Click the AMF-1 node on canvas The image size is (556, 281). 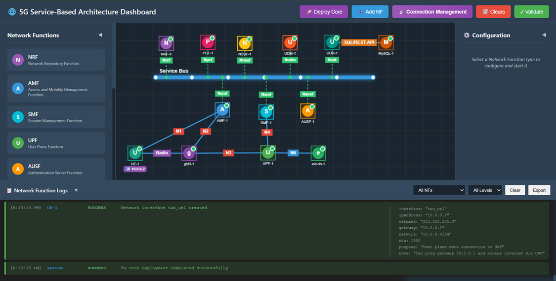(x=222, y=110)
